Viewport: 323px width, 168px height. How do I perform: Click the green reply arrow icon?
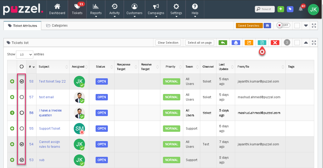(x=223, y=43)
